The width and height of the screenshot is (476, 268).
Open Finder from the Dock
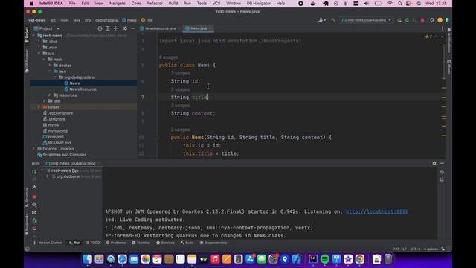point(88,259)
